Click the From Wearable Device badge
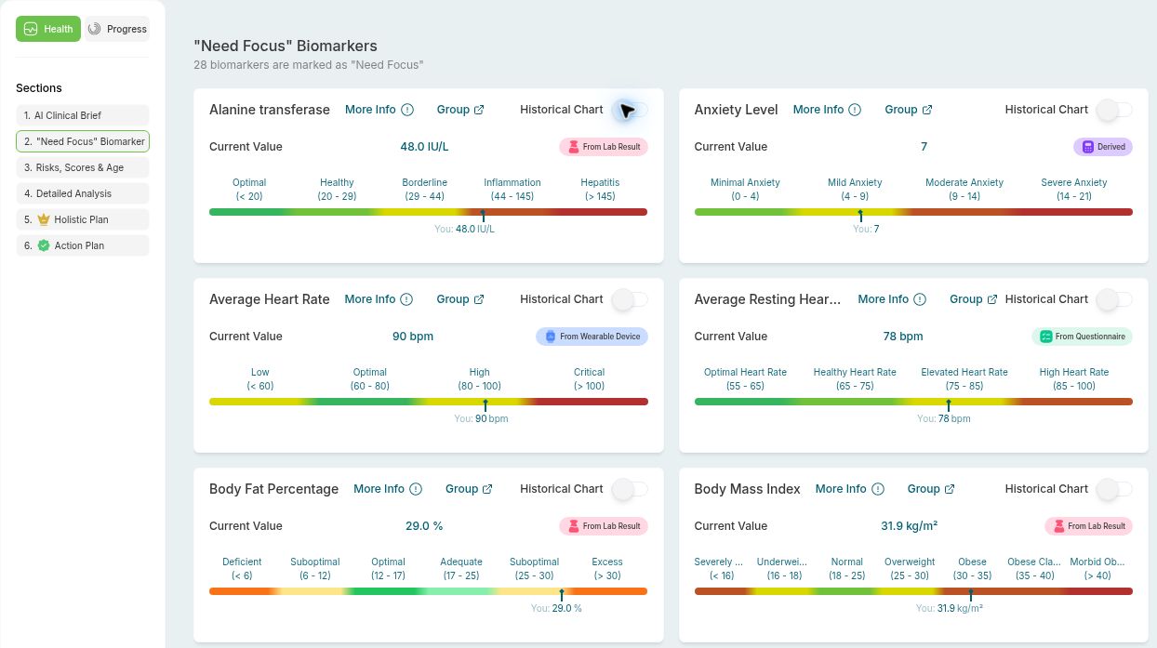Viewport: 1157px width, 648px height. [x=592, y=337]
